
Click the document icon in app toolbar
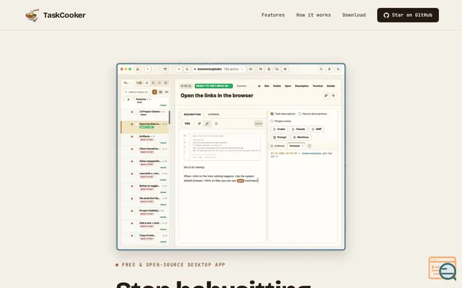tap(269, 69)
